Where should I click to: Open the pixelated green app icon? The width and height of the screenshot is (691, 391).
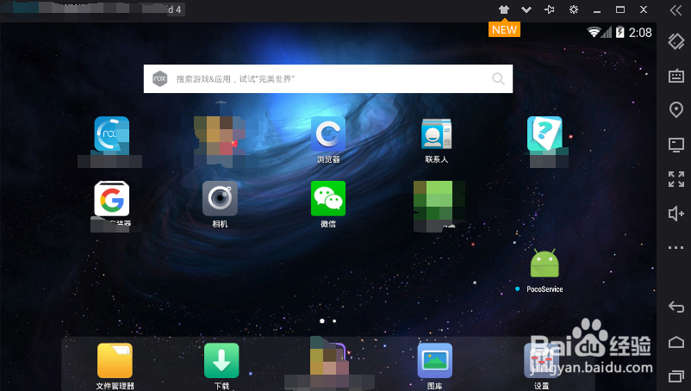coord(433,201)
